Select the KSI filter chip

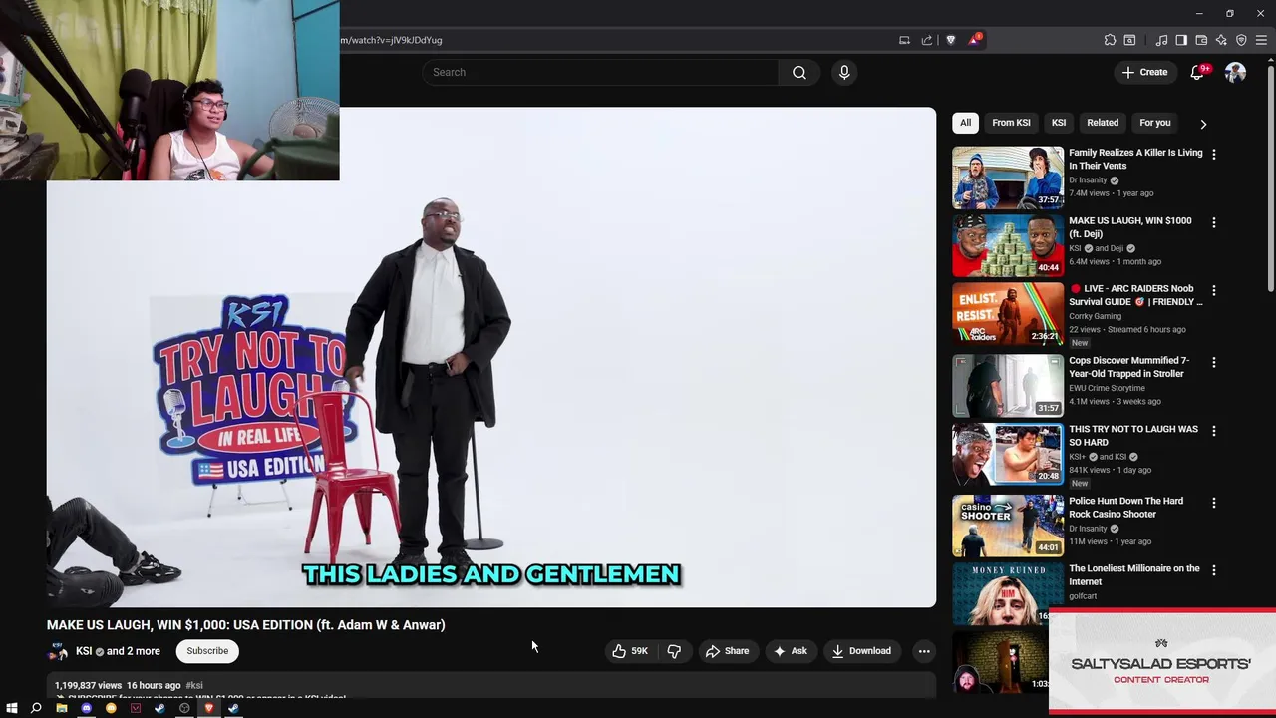(1059, 123)
